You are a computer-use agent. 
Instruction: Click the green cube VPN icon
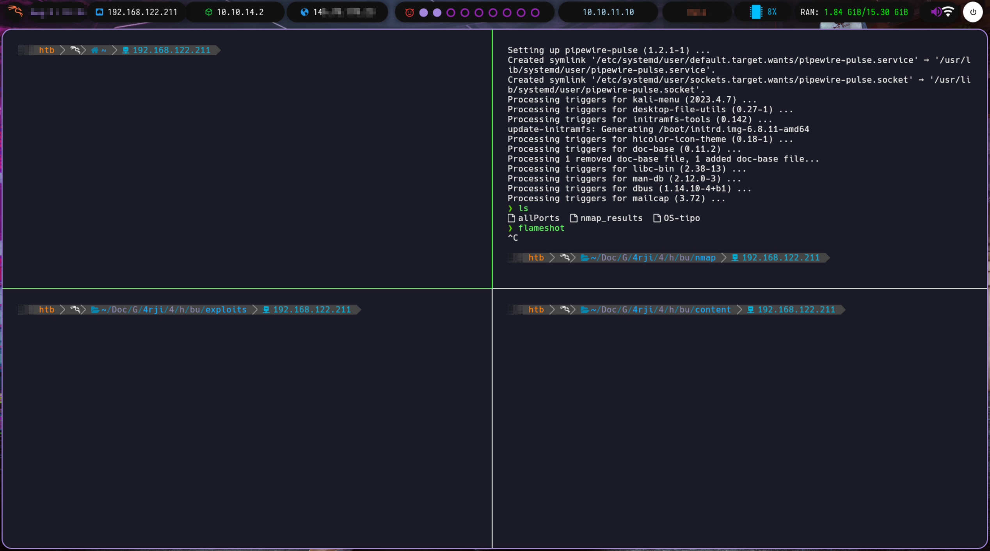[x=209, y=12]
